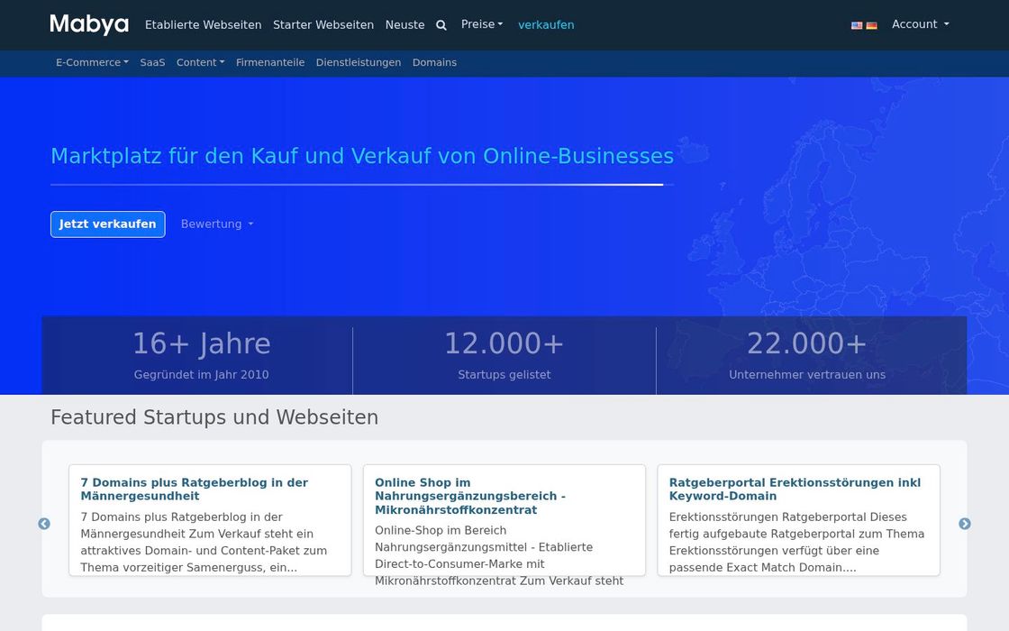
Task: Open the Dienstleistungen category
Action: click(359, 62)
